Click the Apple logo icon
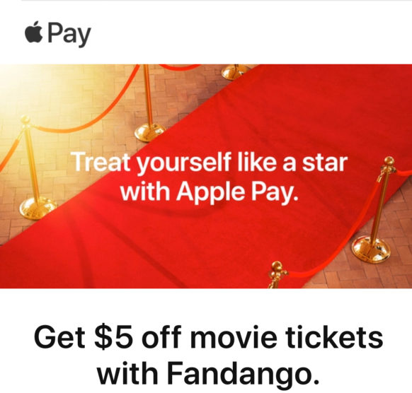This screenshot has height=393, width=412. pyautogui.click(x=34, y=32)
